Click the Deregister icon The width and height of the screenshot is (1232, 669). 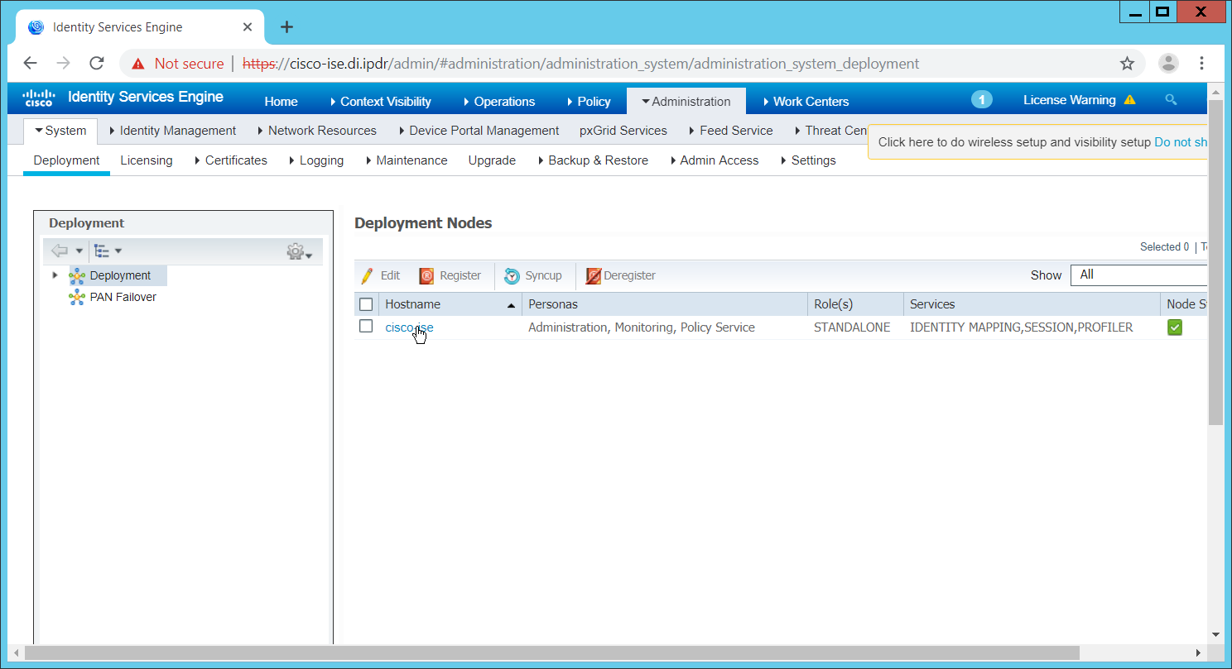point(594,276)
